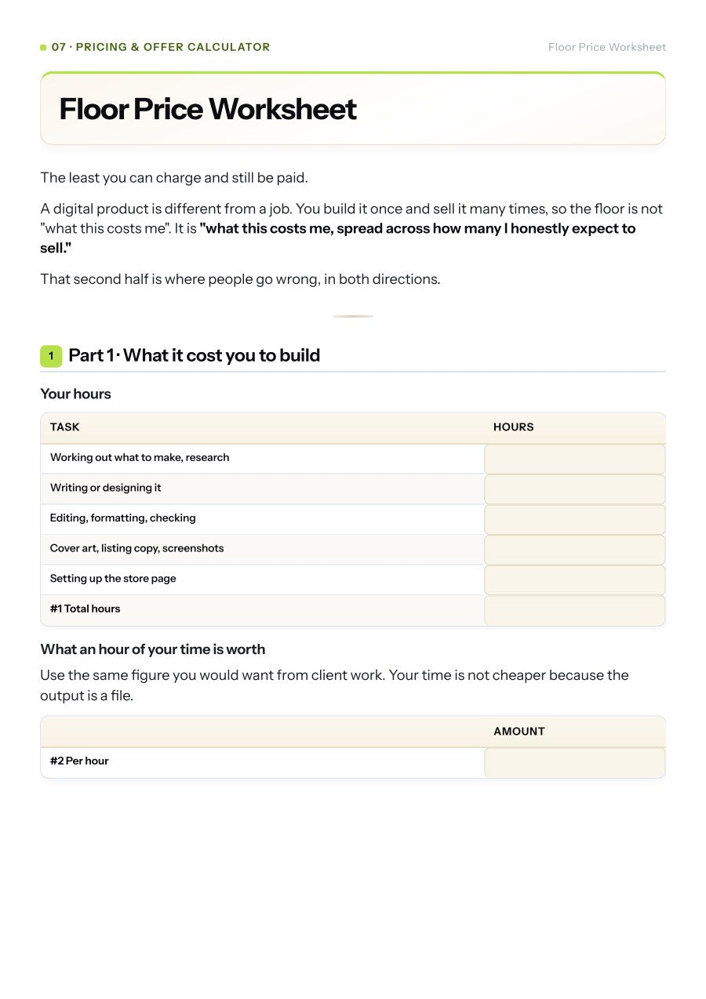
Task: Click the AMOUNT column header
Action: [x=519, y=732]
